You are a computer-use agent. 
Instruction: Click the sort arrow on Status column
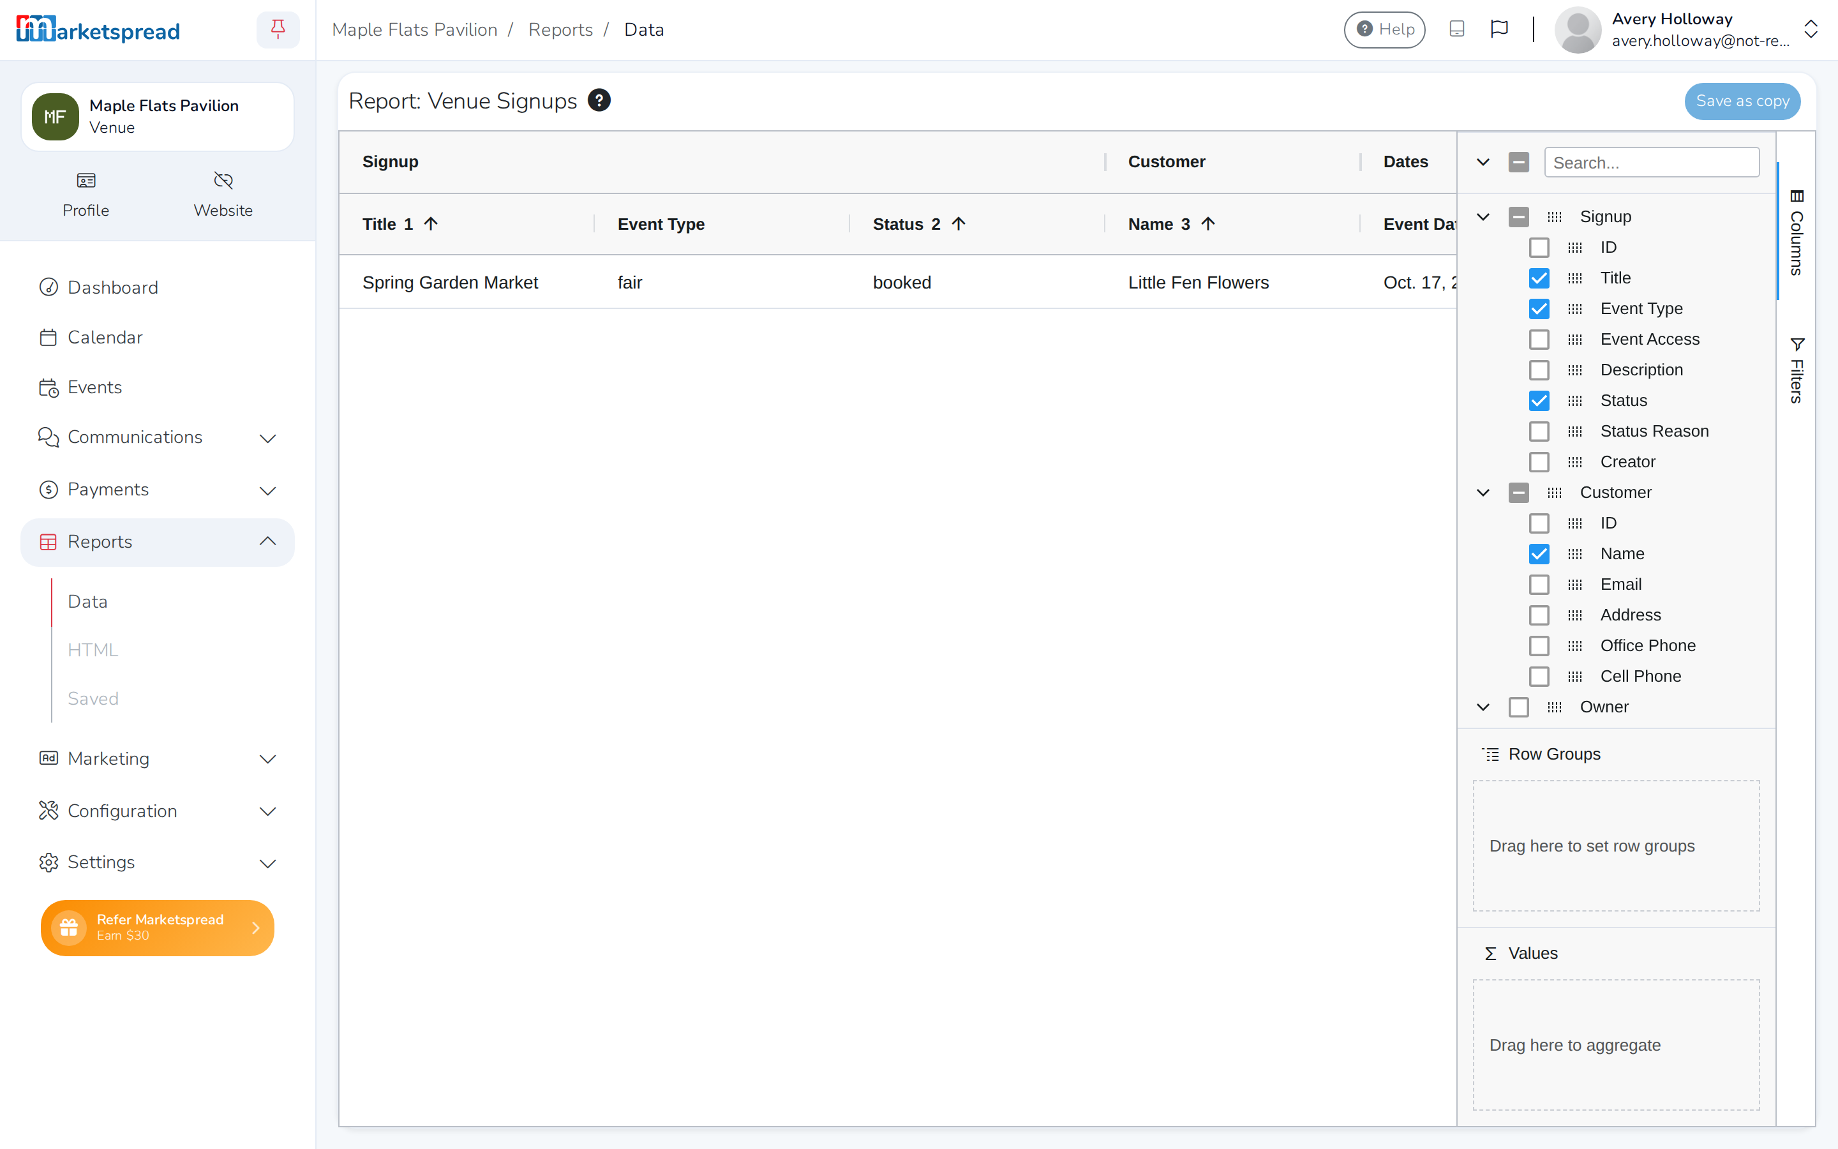point(959,223)
